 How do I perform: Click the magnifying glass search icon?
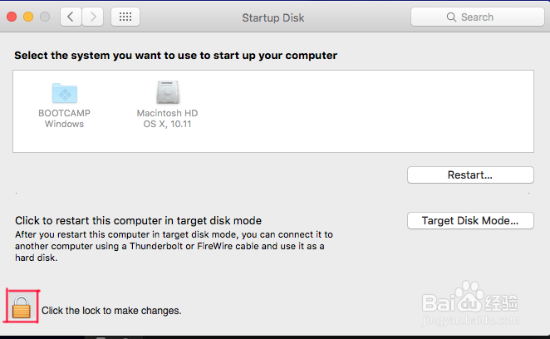coord(452,17)
